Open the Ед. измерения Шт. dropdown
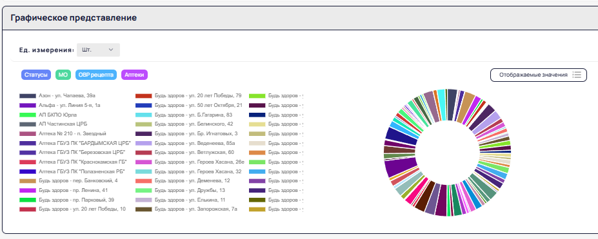 (x=98, y=50)
